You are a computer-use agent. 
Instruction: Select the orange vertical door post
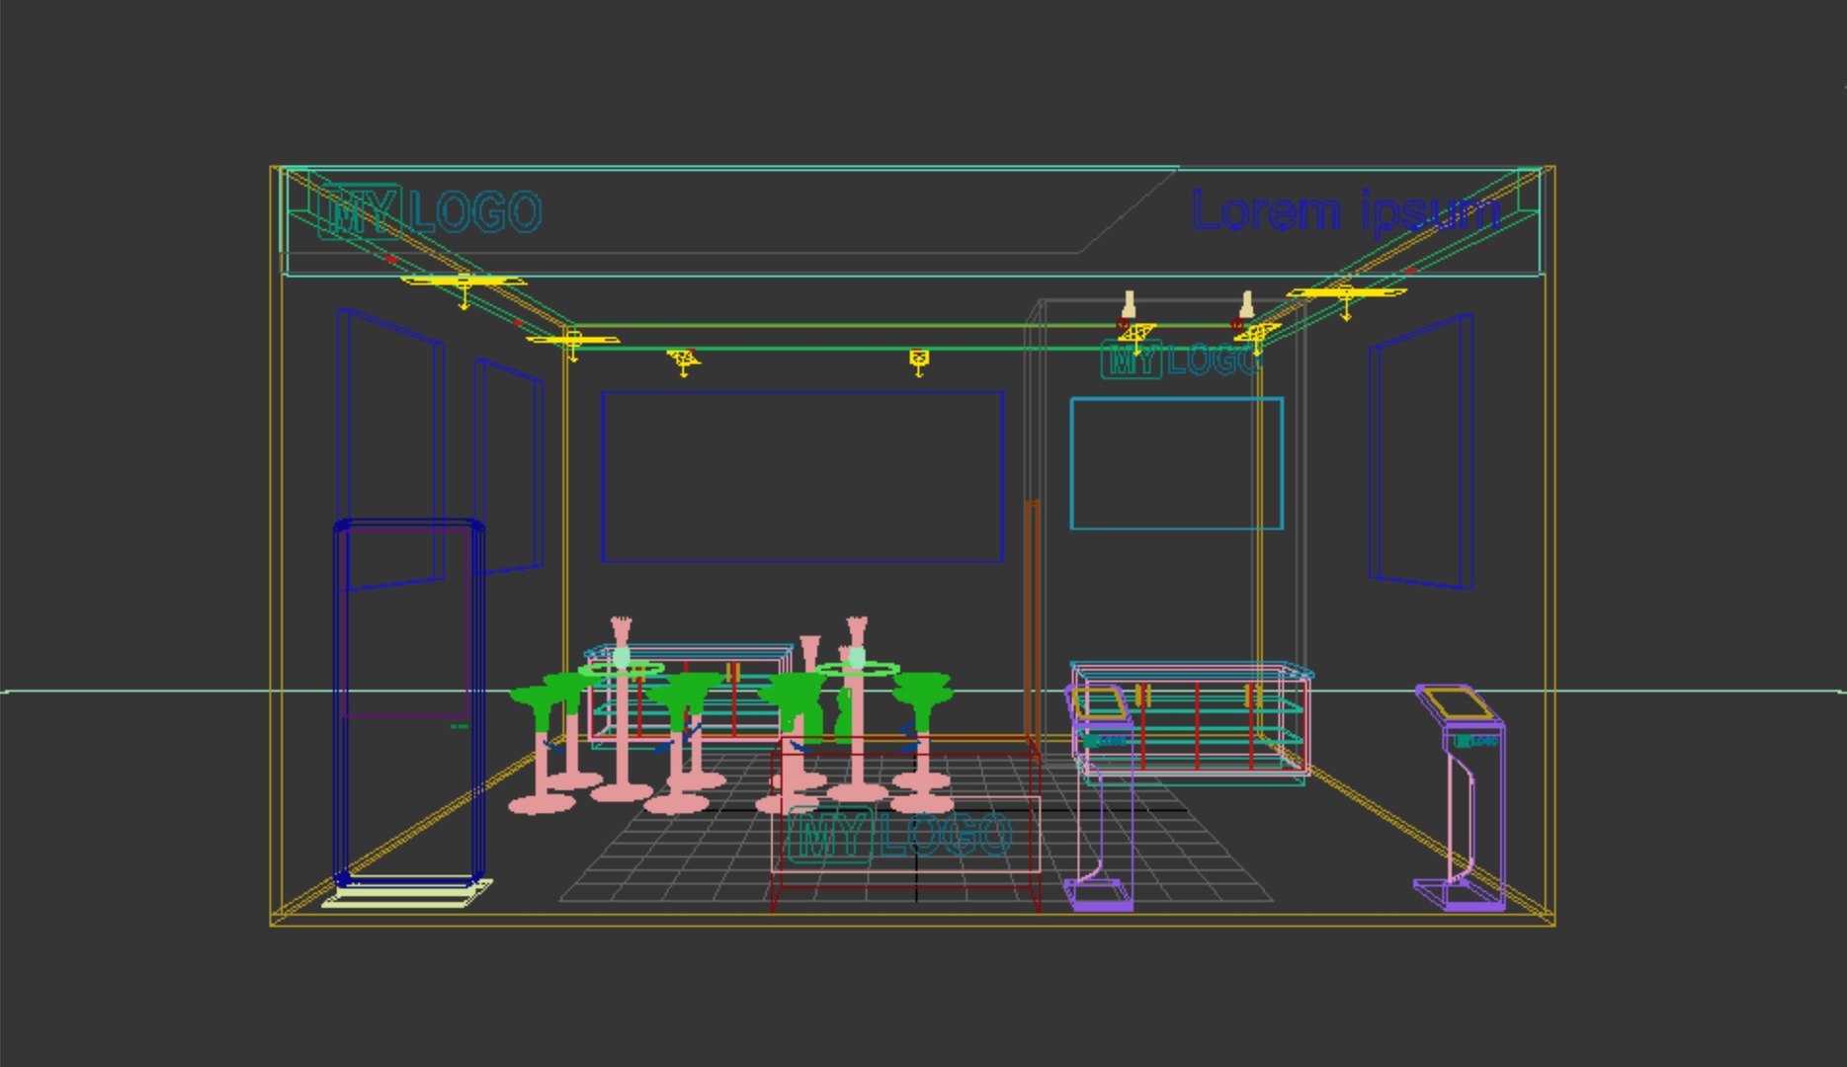pyautogui.click(x=1032, y=620)
